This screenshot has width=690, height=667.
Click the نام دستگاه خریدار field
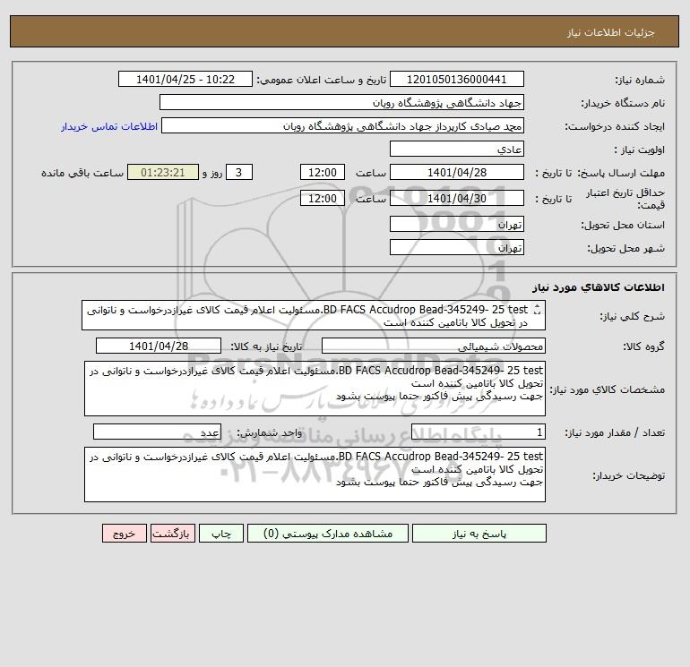(341, 102)
